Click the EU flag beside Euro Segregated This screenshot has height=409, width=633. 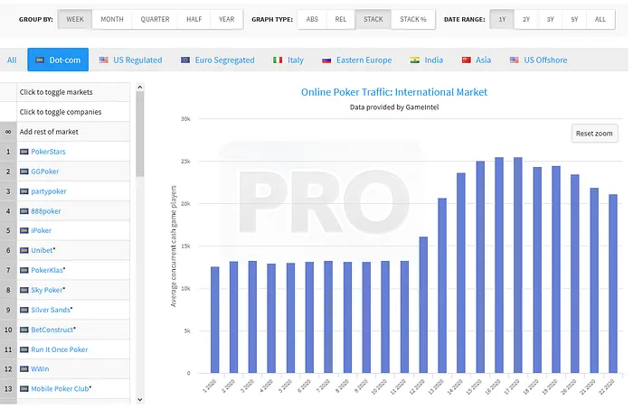[x=185, y=60]
